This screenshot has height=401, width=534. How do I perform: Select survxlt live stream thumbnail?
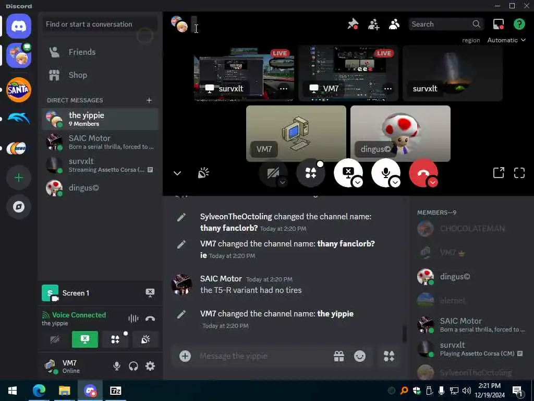click(x=244, y=73)
